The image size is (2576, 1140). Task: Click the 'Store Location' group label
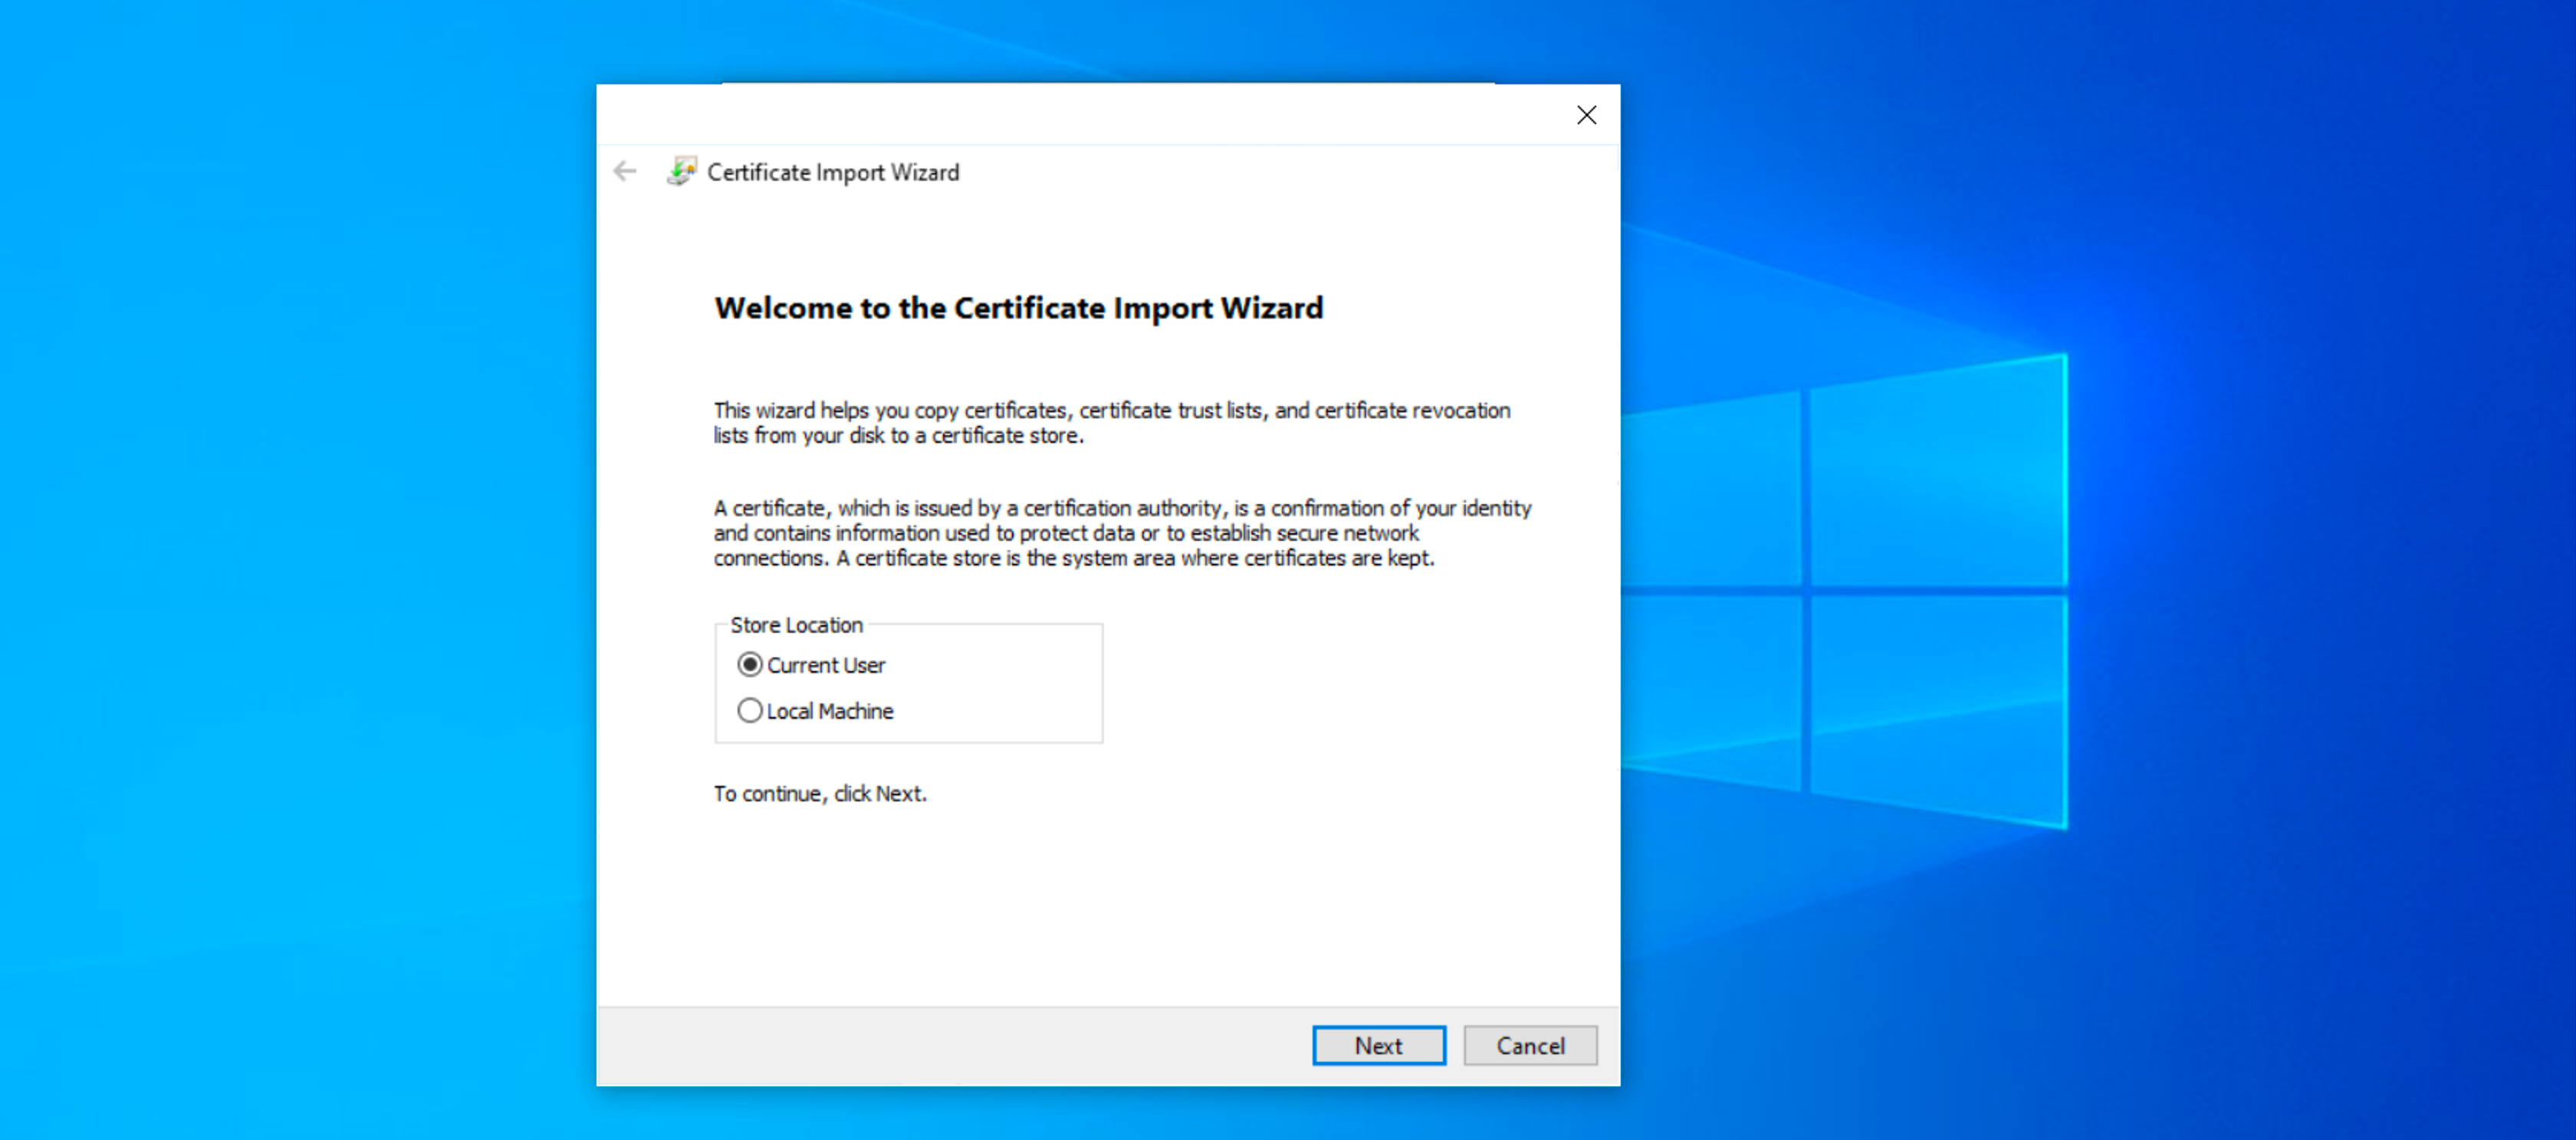(796, 624)
